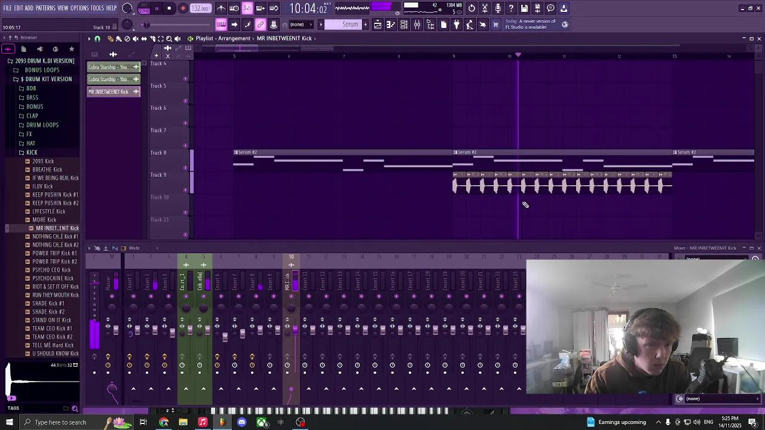Open the PATTERNS menu

[x=45, y=8]
